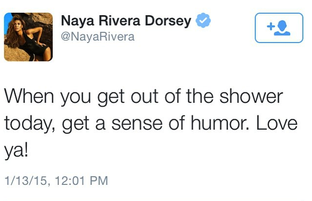The width and height of the screenshot is (312, 201).
Task: Click the word 'humor.' in tweet text
Action: tap(220, 123)
